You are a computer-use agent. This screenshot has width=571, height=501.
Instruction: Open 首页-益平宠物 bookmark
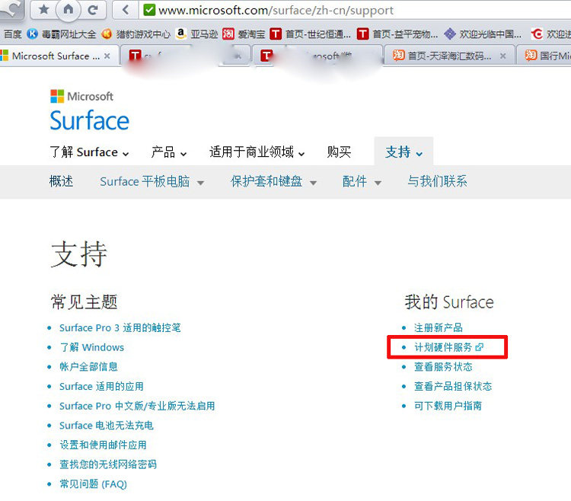(397, 34)
